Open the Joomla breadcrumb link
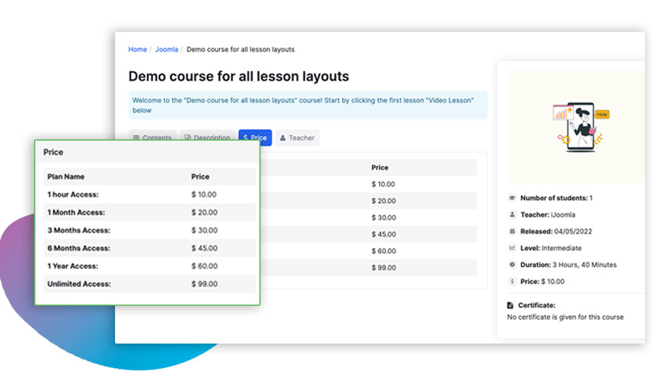Viewport: 668px width, 371px height. (166, 50)
